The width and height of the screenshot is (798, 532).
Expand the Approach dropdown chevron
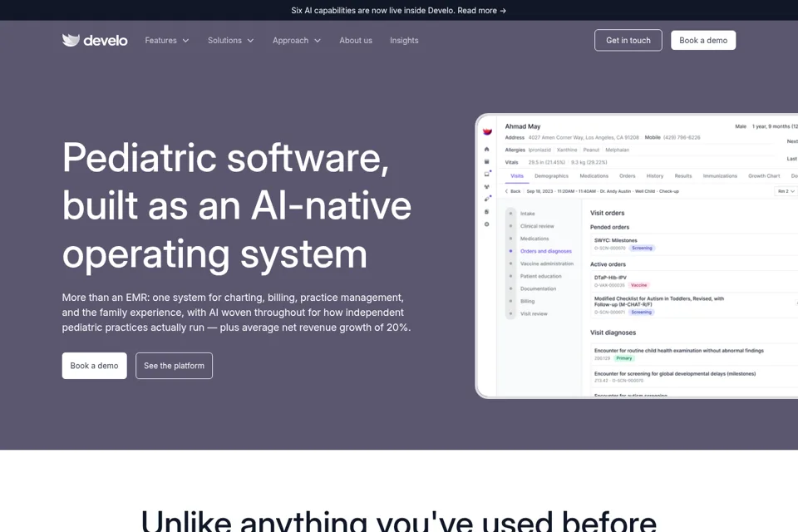318,41
